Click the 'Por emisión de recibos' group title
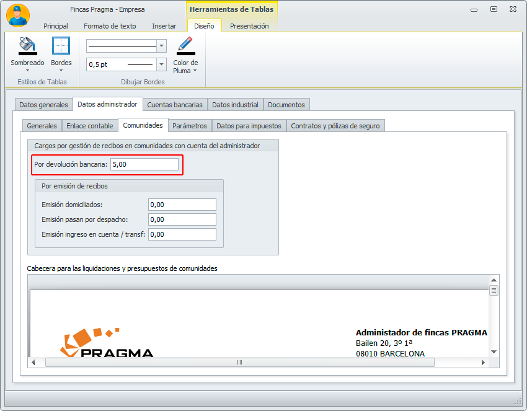 click(74, 186)
